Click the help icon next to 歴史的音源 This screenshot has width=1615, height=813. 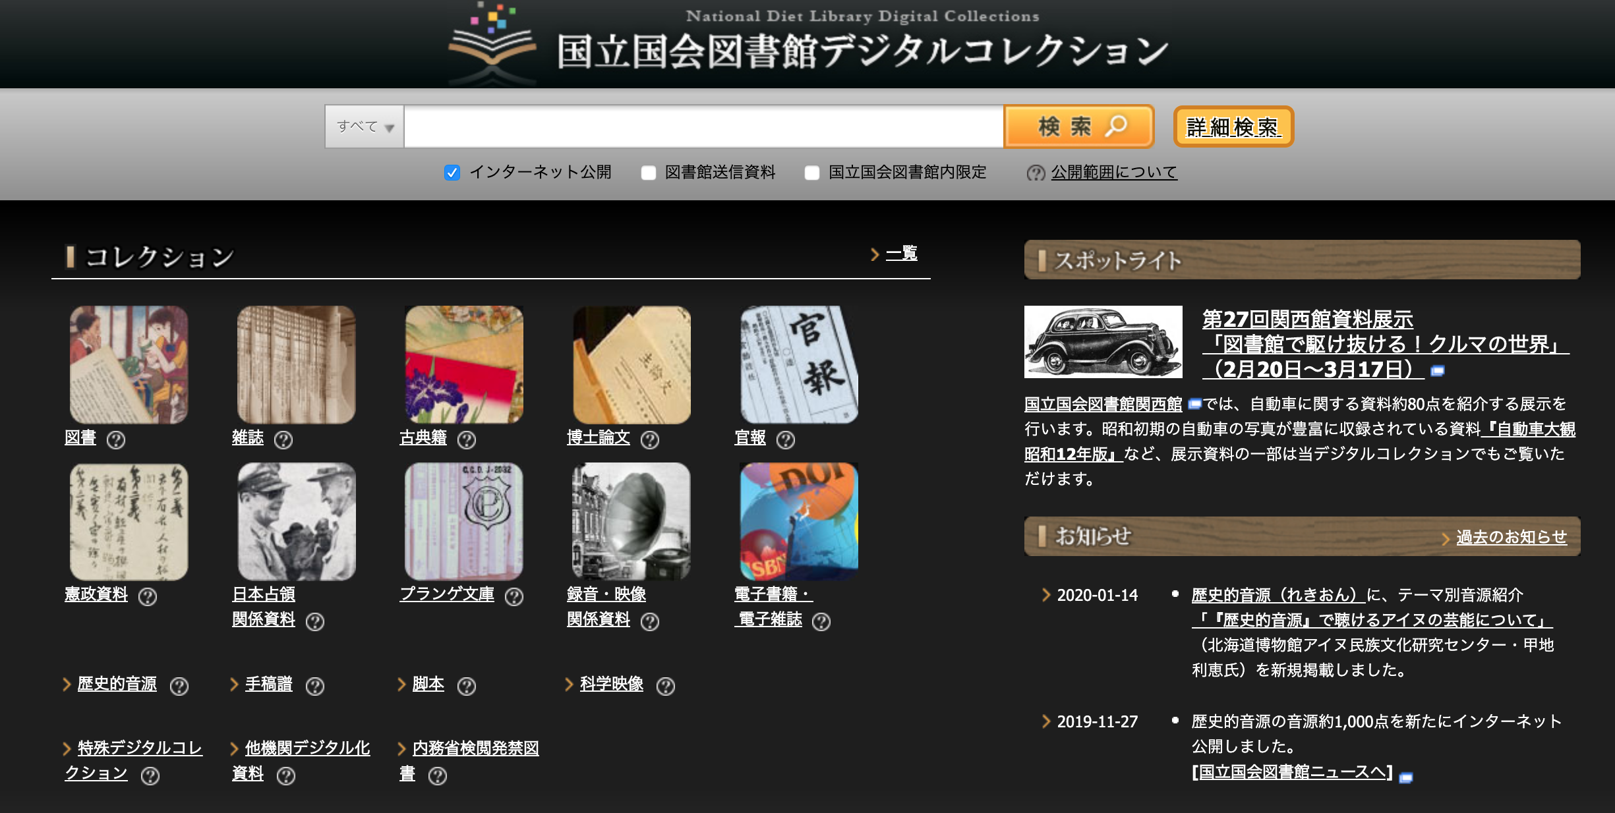[179, 686]
